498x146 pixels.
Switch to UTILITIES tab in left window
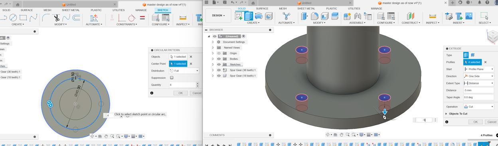tap(119, 10)
